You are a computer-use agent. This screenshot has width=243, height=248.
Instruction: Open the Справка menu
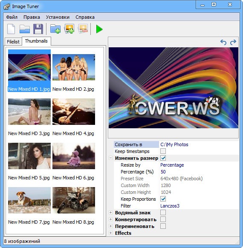click(85, 17)
